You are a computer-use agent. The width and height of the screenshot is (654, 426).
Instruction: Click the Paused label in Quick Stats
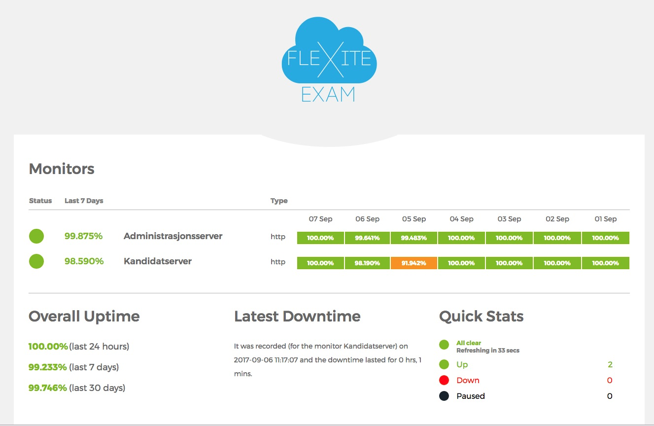click(471, 396)
